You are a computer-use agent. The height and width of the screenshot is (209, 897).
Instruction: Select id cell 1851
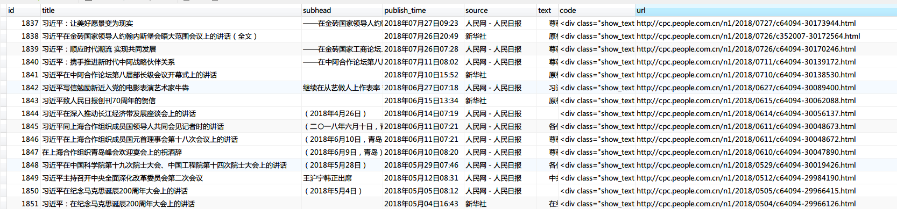point(30,204)
